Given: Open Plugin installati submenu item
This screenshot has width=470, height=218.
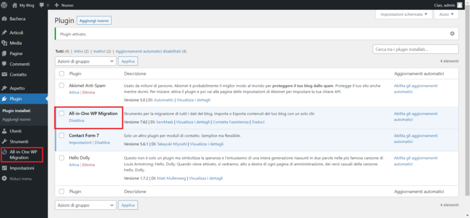Looking at the screenshot, I should coord(16,111).
